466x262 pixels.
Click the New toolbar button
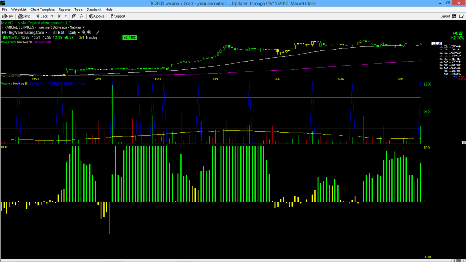[x=8, y=16]
